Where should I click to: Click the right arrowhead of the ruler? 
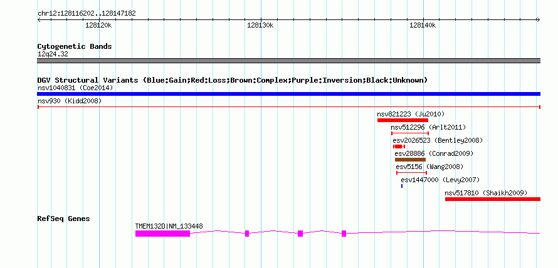click(539, 20)
